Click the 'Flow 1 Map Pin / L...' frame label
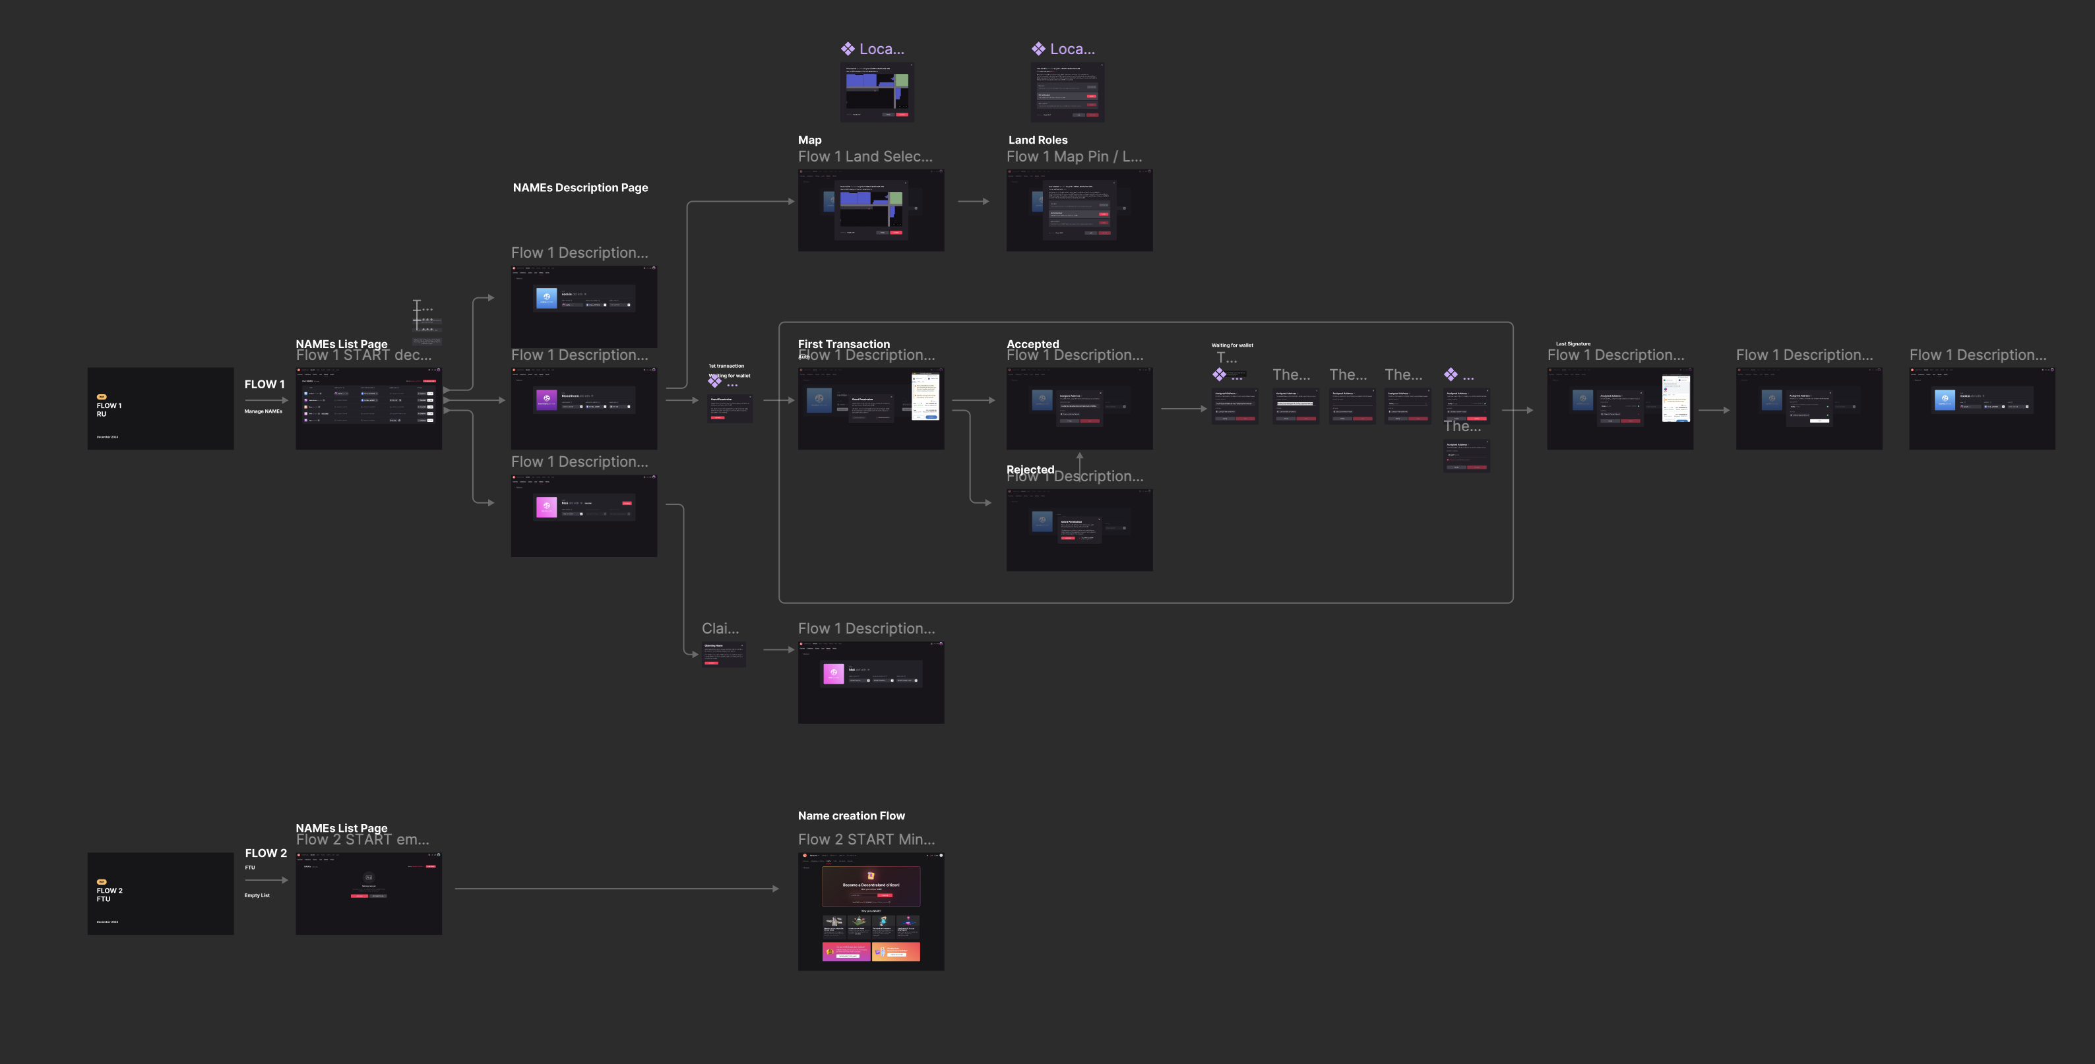 tap(1075, 157)
